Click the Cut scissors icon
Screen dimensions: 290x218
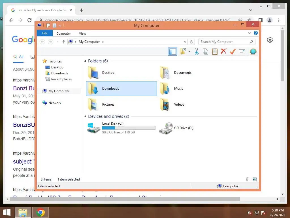tap(197, 51)
